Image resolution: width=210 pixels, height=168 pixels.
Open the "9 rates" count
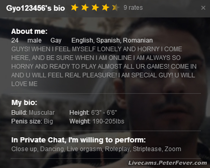coord(133,8)
